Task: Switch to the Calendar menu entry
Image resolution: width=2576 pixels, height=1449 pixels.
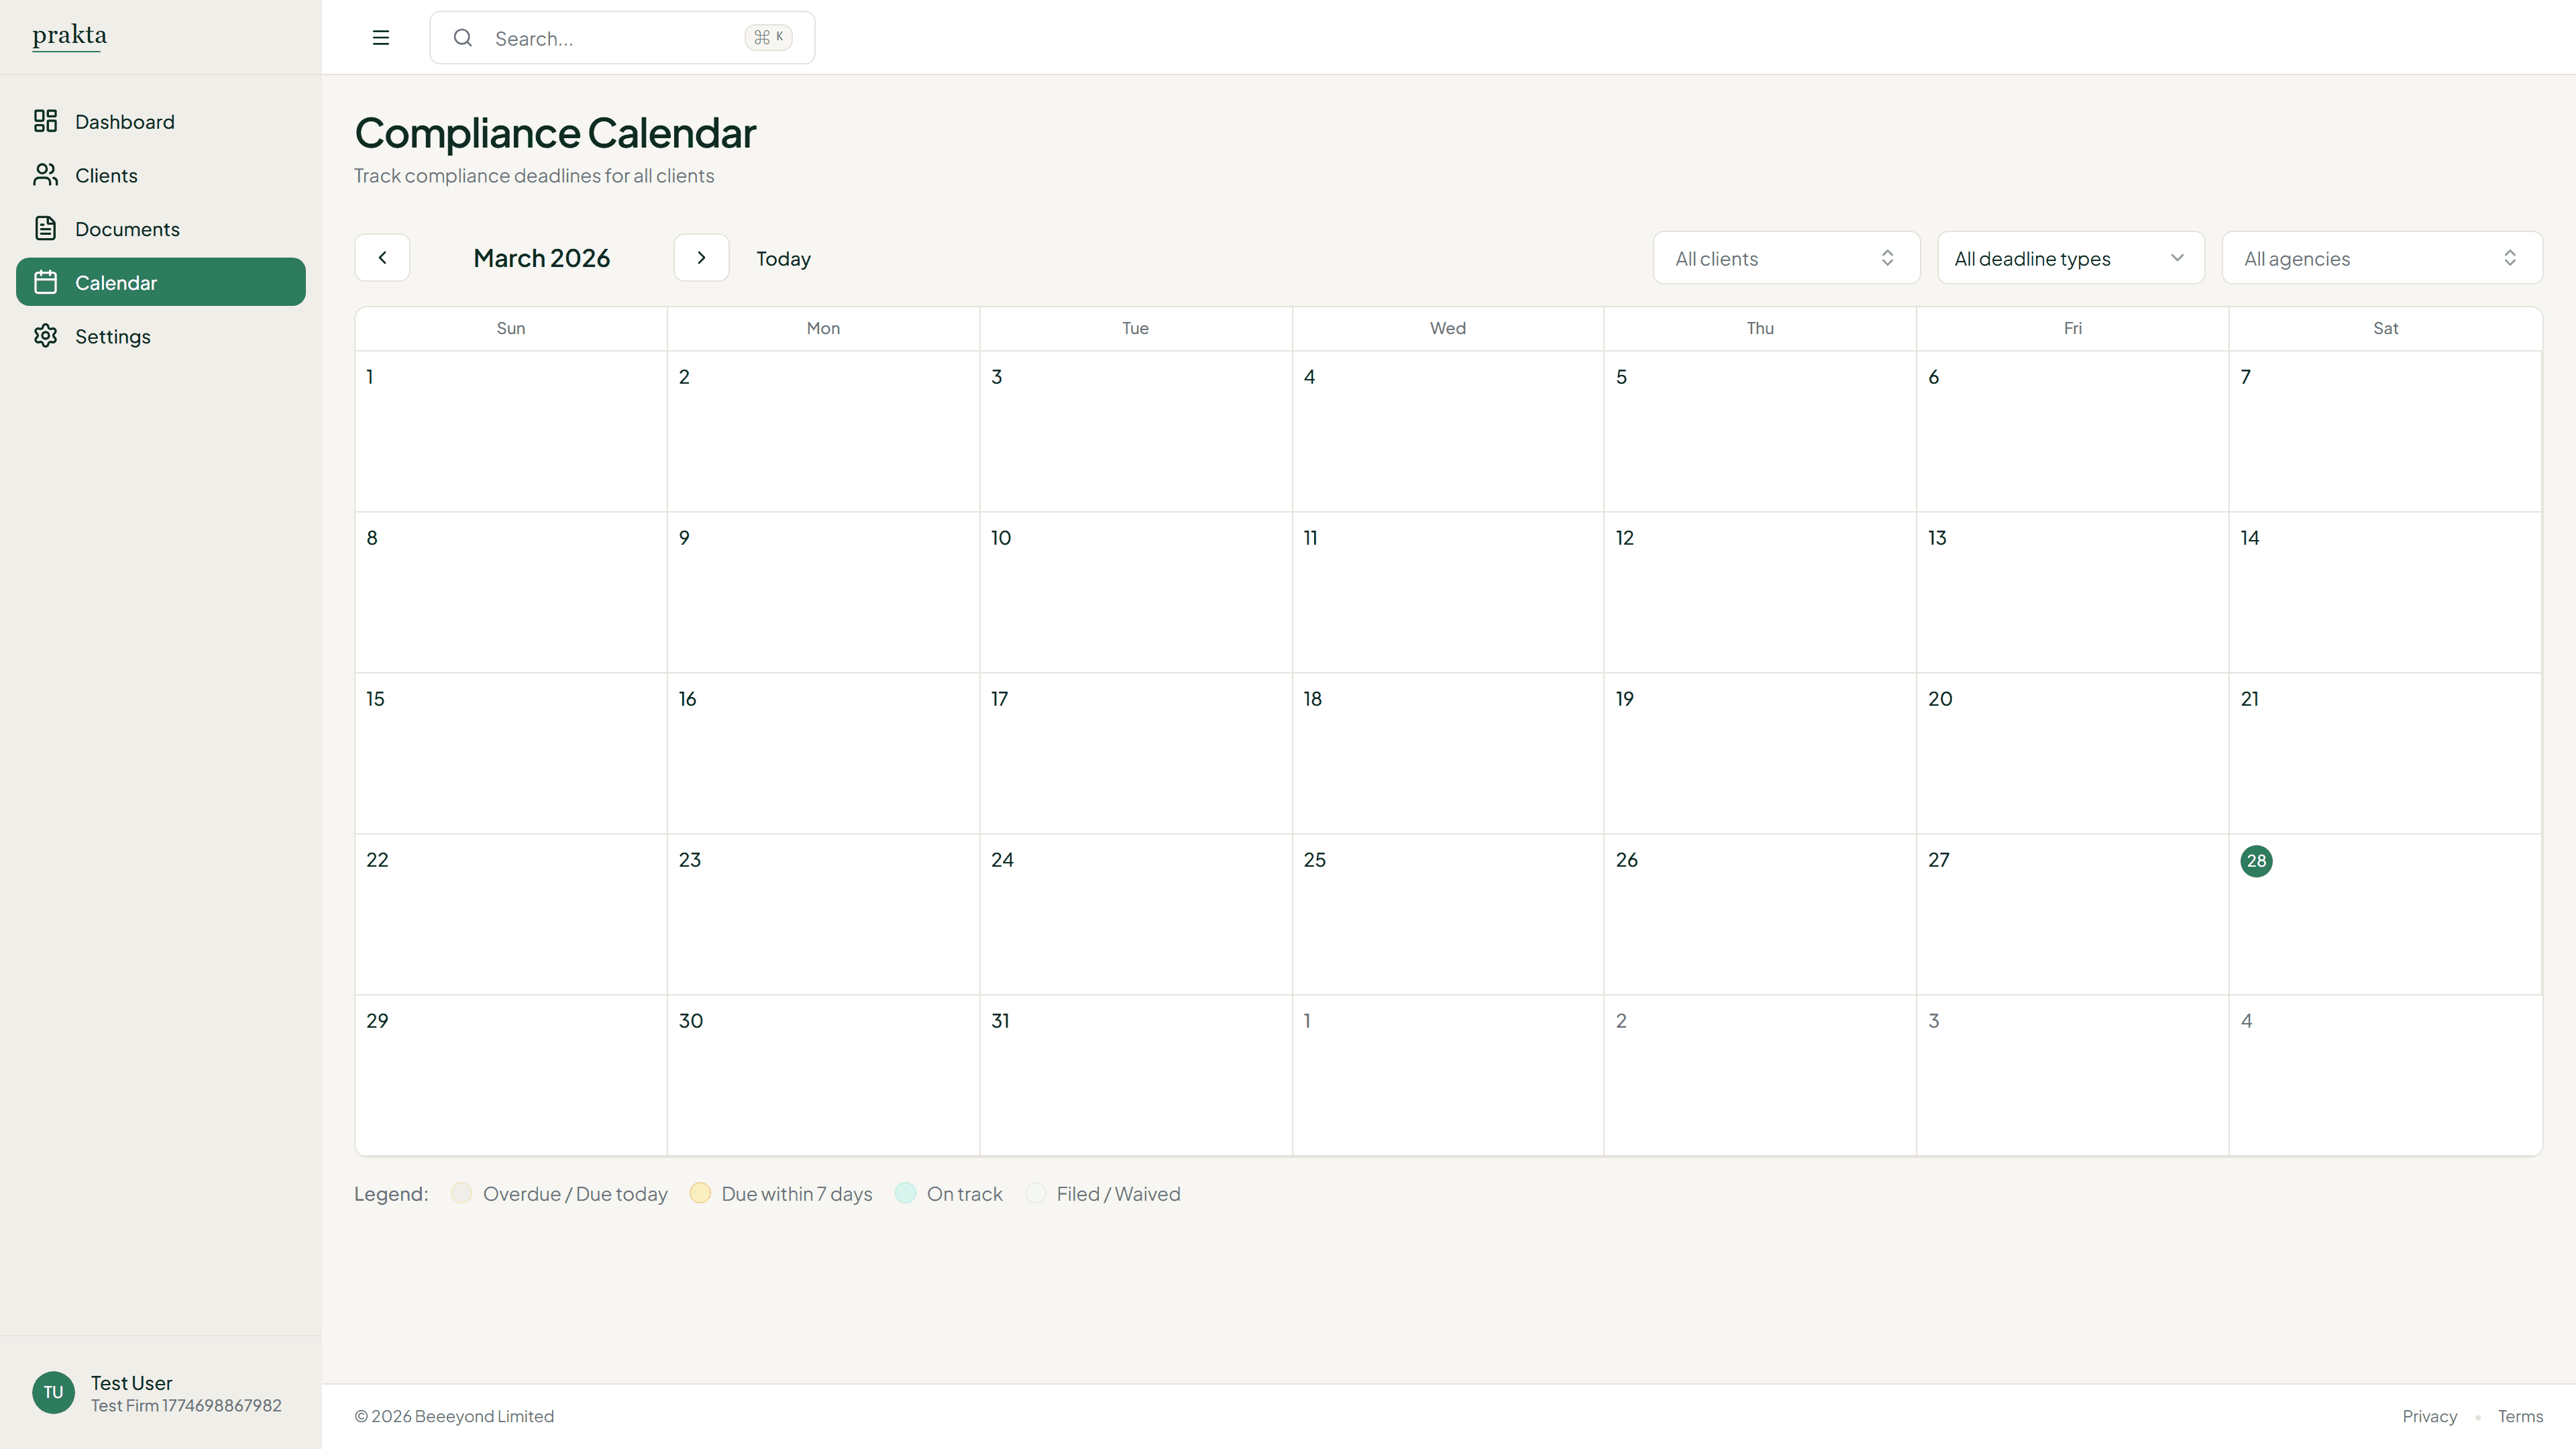Action: pyautogui.click(x=117, y=282)
